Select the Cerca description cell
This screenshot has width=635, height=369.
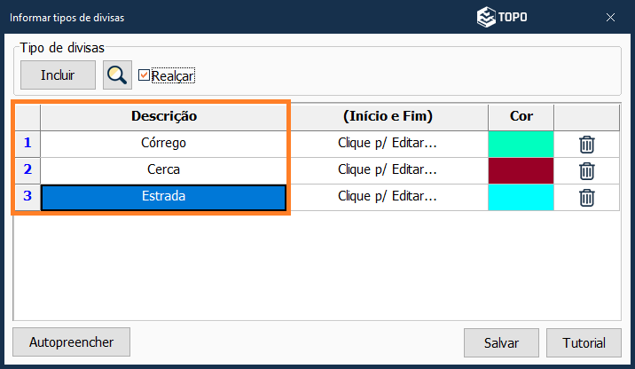coord(163,169)
